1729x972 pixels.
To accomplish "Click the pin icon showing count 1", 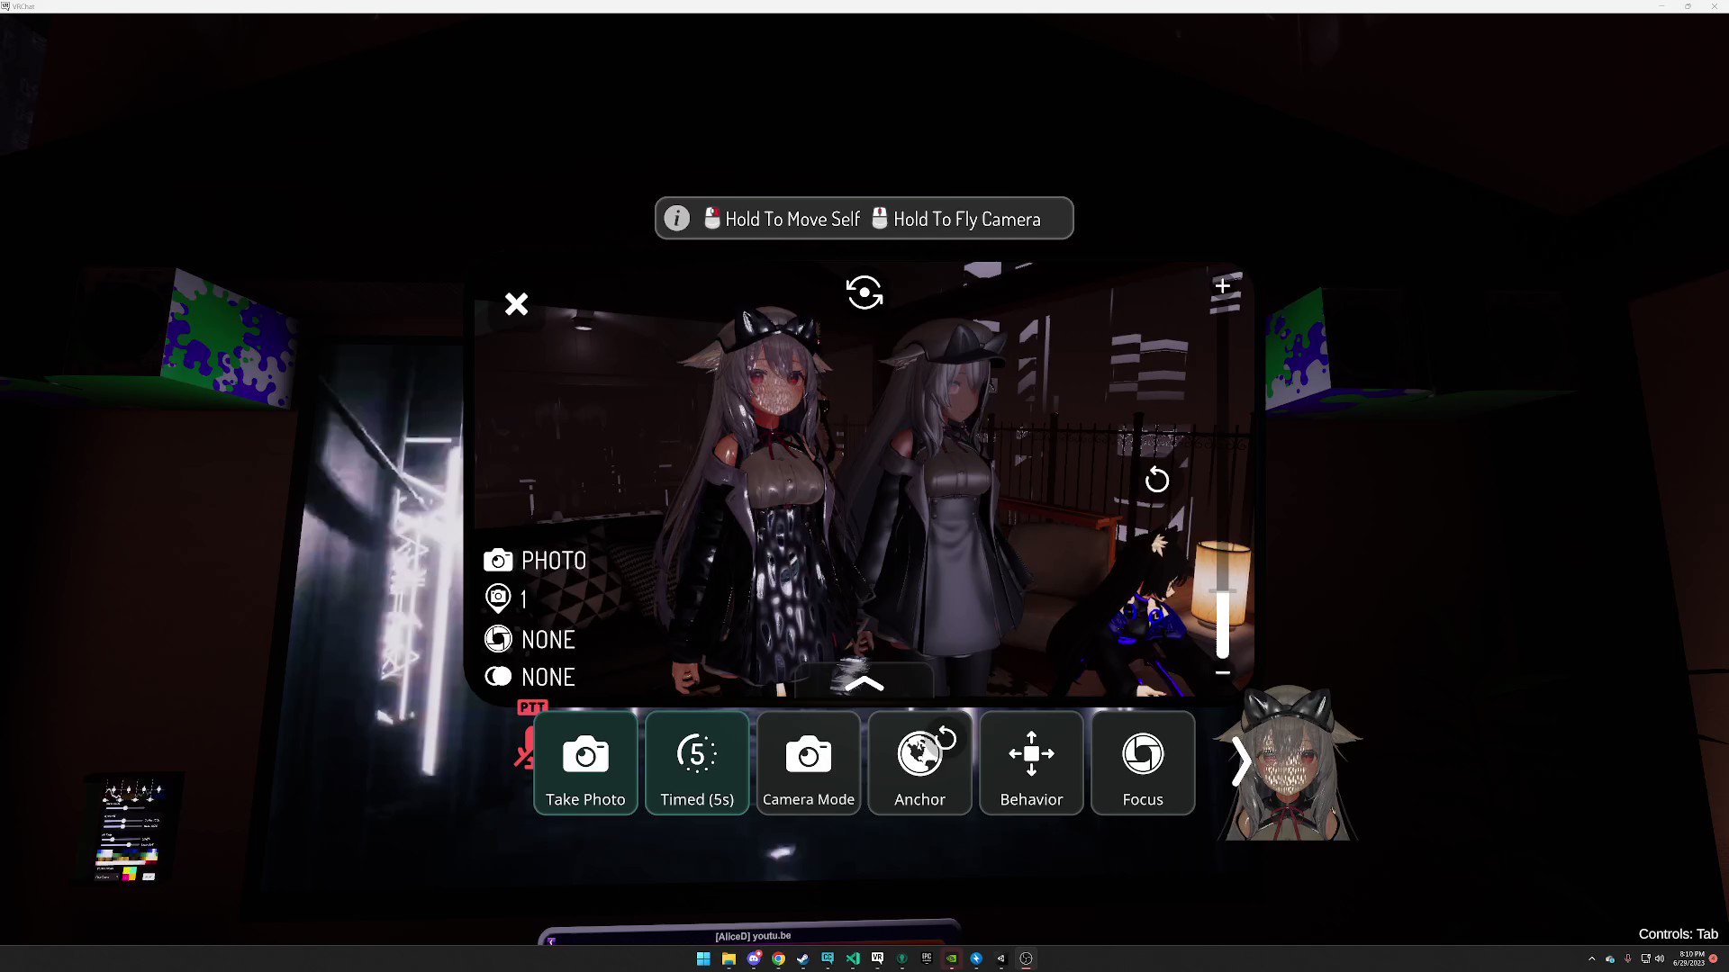I will pyautogui.click(x=500, y=598).
